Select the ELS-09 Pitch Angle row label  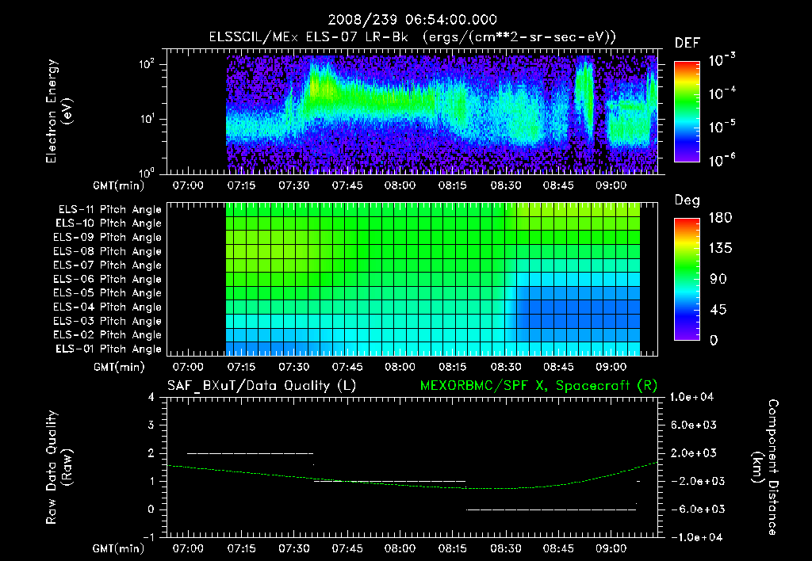coord(107,238)
